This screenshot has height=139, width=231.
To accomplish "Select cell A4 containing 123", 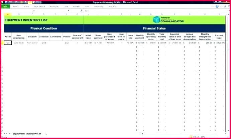I will 8,43.
